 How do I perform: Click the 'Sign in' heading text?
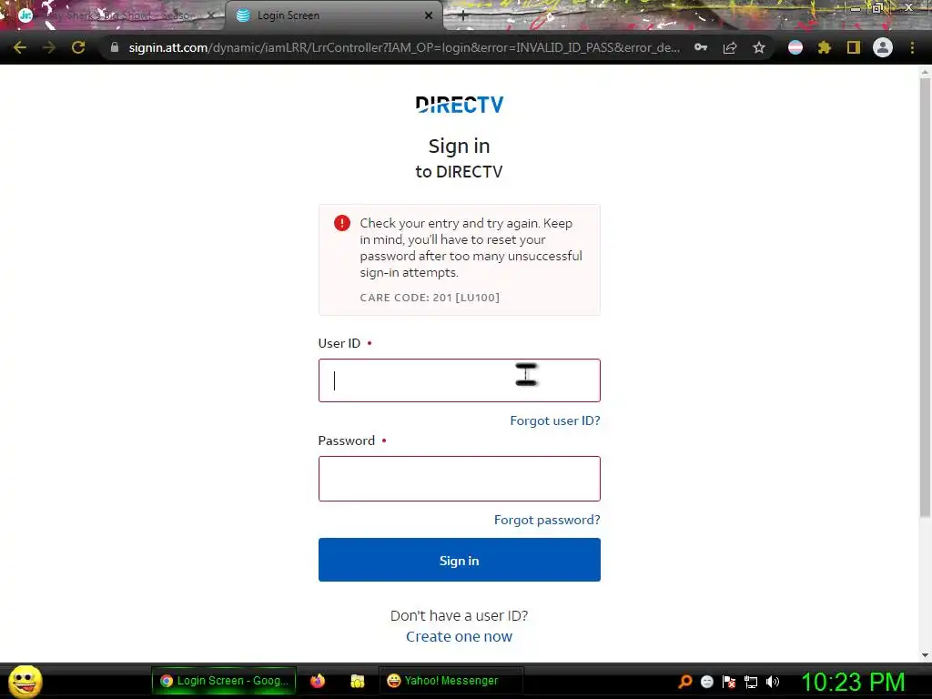459,147
